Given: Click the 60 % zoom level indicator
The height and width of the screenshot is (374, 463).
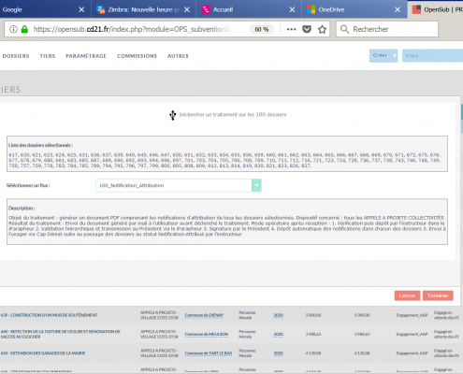Looking at the screenshot, I should [x=262, y=29].
